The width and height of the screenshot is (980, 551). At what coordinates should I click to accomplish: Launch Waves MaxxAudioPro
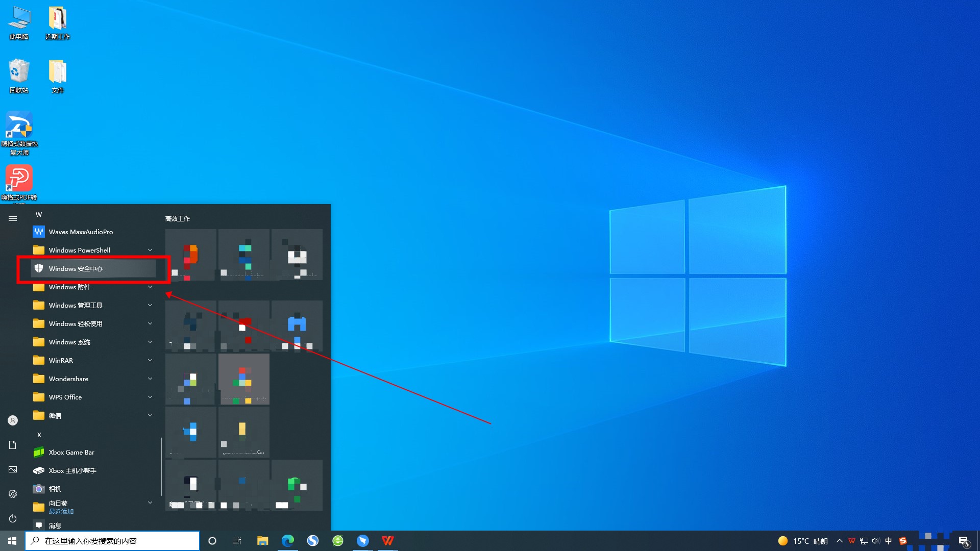tap(80, 232)
